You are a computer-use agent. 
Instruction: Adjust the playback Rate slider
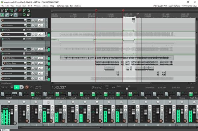[x=127, y=89]
